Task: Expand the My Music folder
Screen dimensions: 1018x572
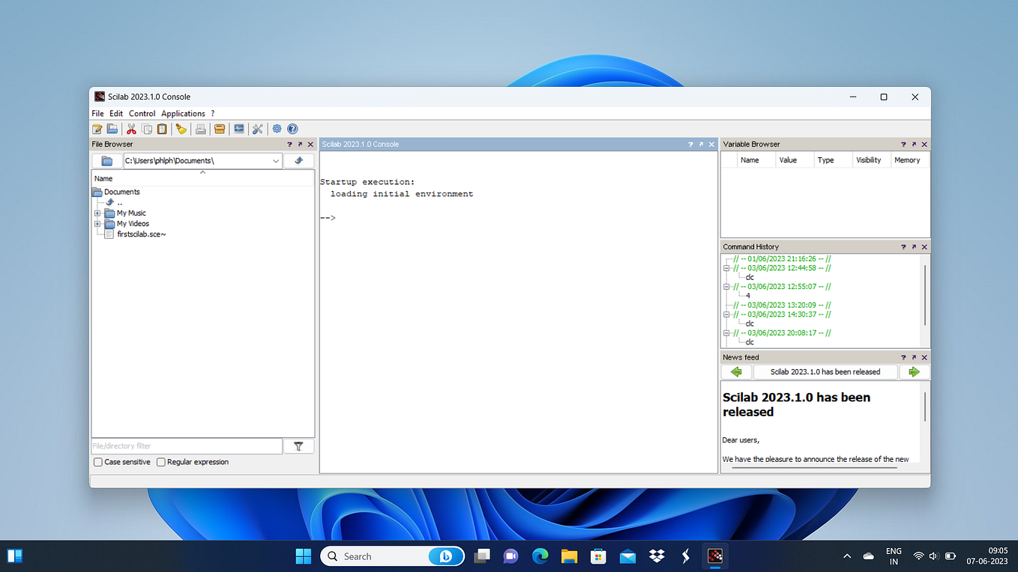Action: click(x=97, y=213)
